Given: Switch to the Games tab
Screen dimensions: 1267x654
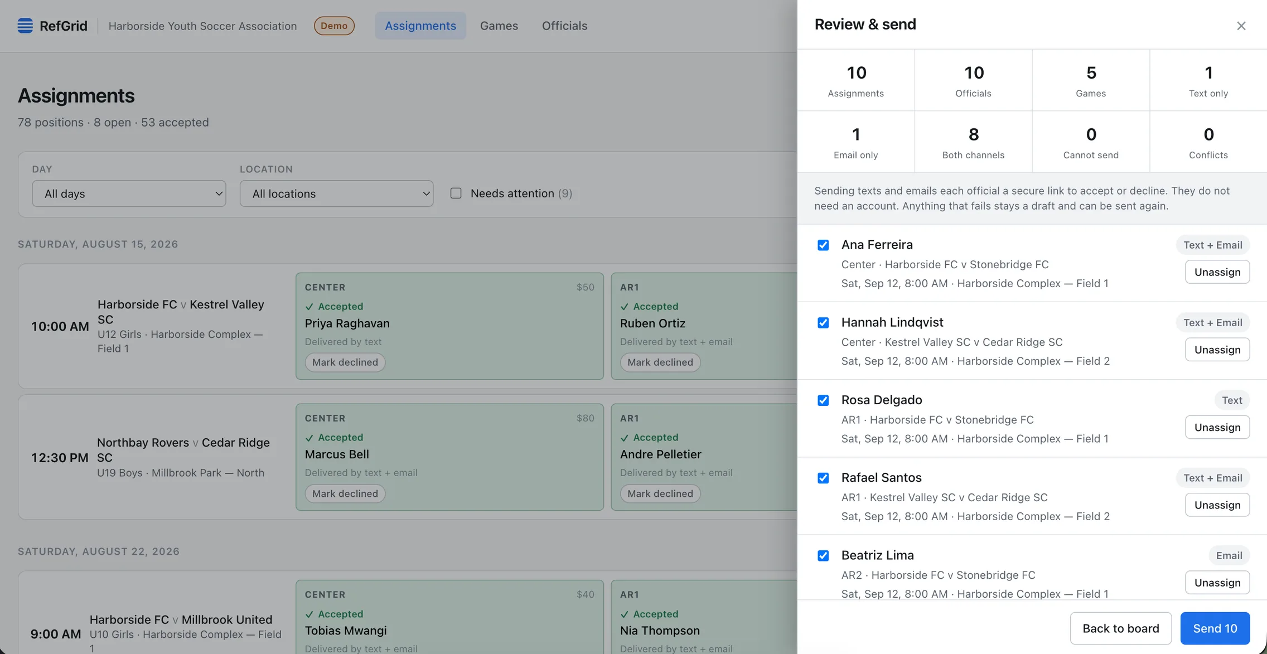Looking at the screenshot, I should (x=499, y=26).
